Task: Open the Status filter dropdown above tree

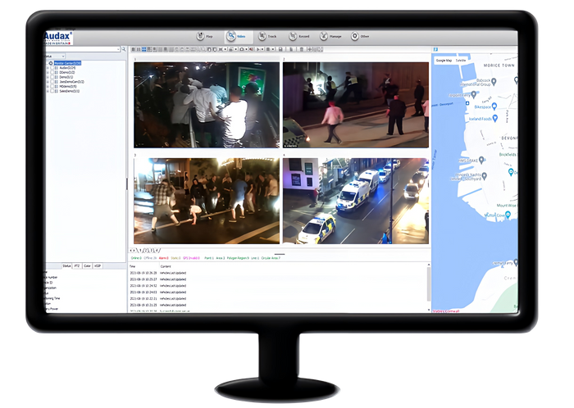Action: click(x=55, y=56)
